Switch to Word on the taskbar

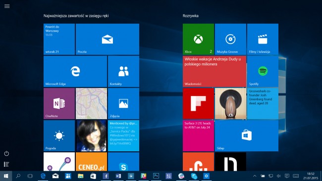click(x=118, y=176)
